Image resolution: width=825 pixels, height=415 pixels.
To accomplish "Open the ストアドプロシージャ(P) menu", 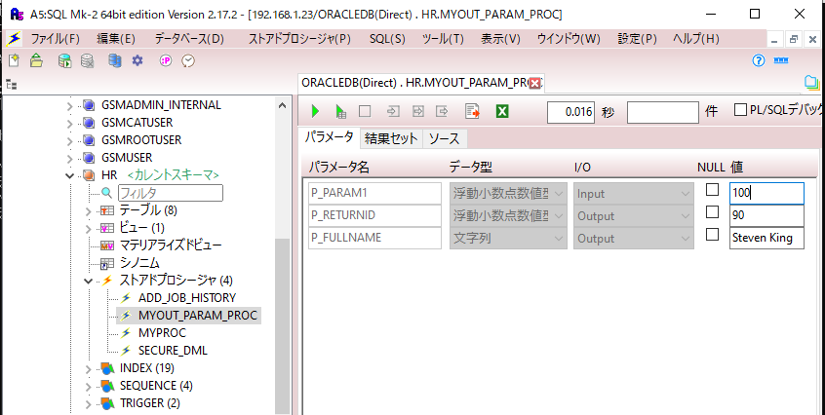I will click(298, 39).
